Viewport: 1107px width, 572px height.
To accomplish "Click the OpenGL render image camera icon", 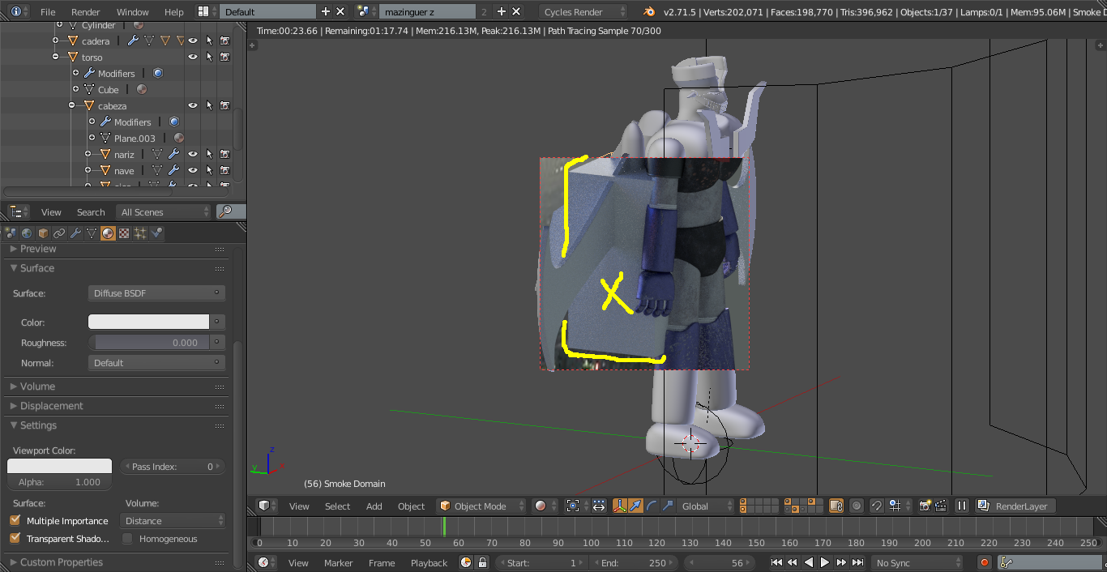I will click(x=925, y=506).
